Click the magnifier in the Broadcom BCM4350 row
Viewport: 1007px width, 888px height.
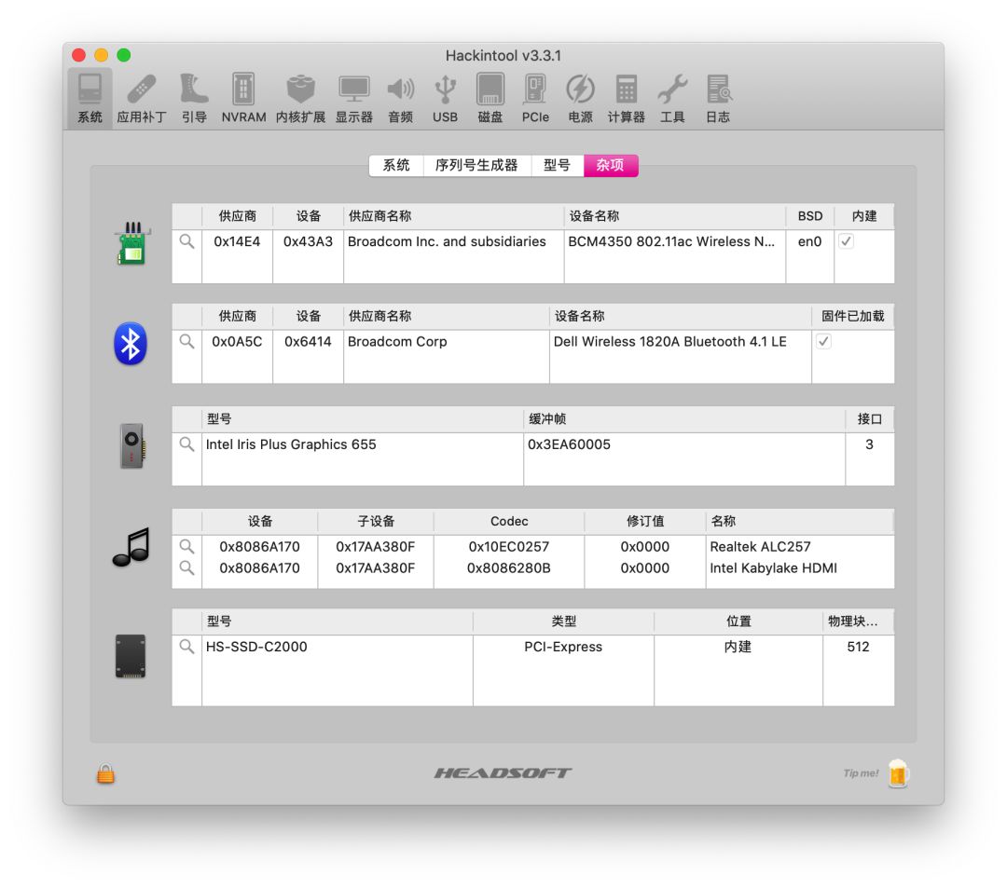186,241
